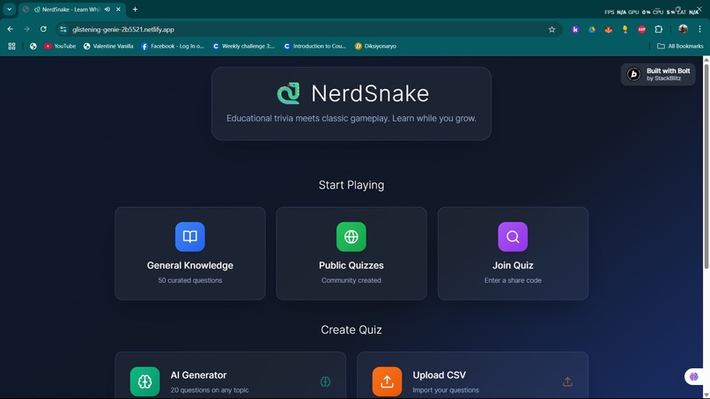This screenshot has width=710, height=399.
Task: Click the 'Community created' text
Action: tap(351, 280)
